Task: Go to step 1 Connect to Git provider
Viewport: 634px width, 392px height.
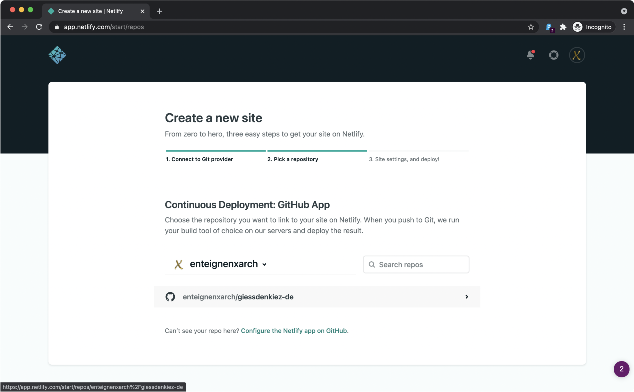Action: click(199, 159)
